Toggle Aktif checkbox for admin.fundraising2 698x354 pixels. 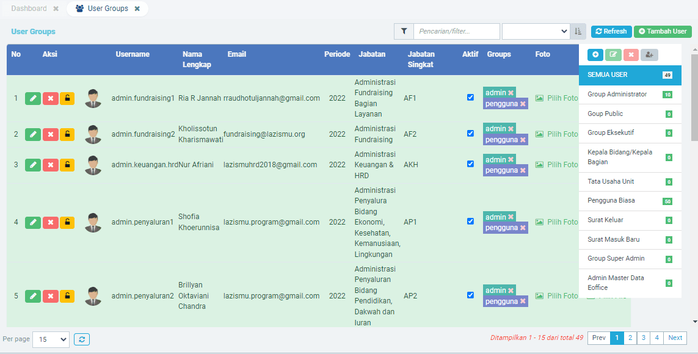click(471, 134)
